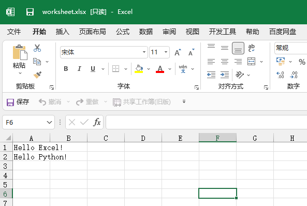The width and height of the screenshot is (307, 206).
Task: Switch to the 数据 tab
Action: pyautogui.click(x=146, y=32)
